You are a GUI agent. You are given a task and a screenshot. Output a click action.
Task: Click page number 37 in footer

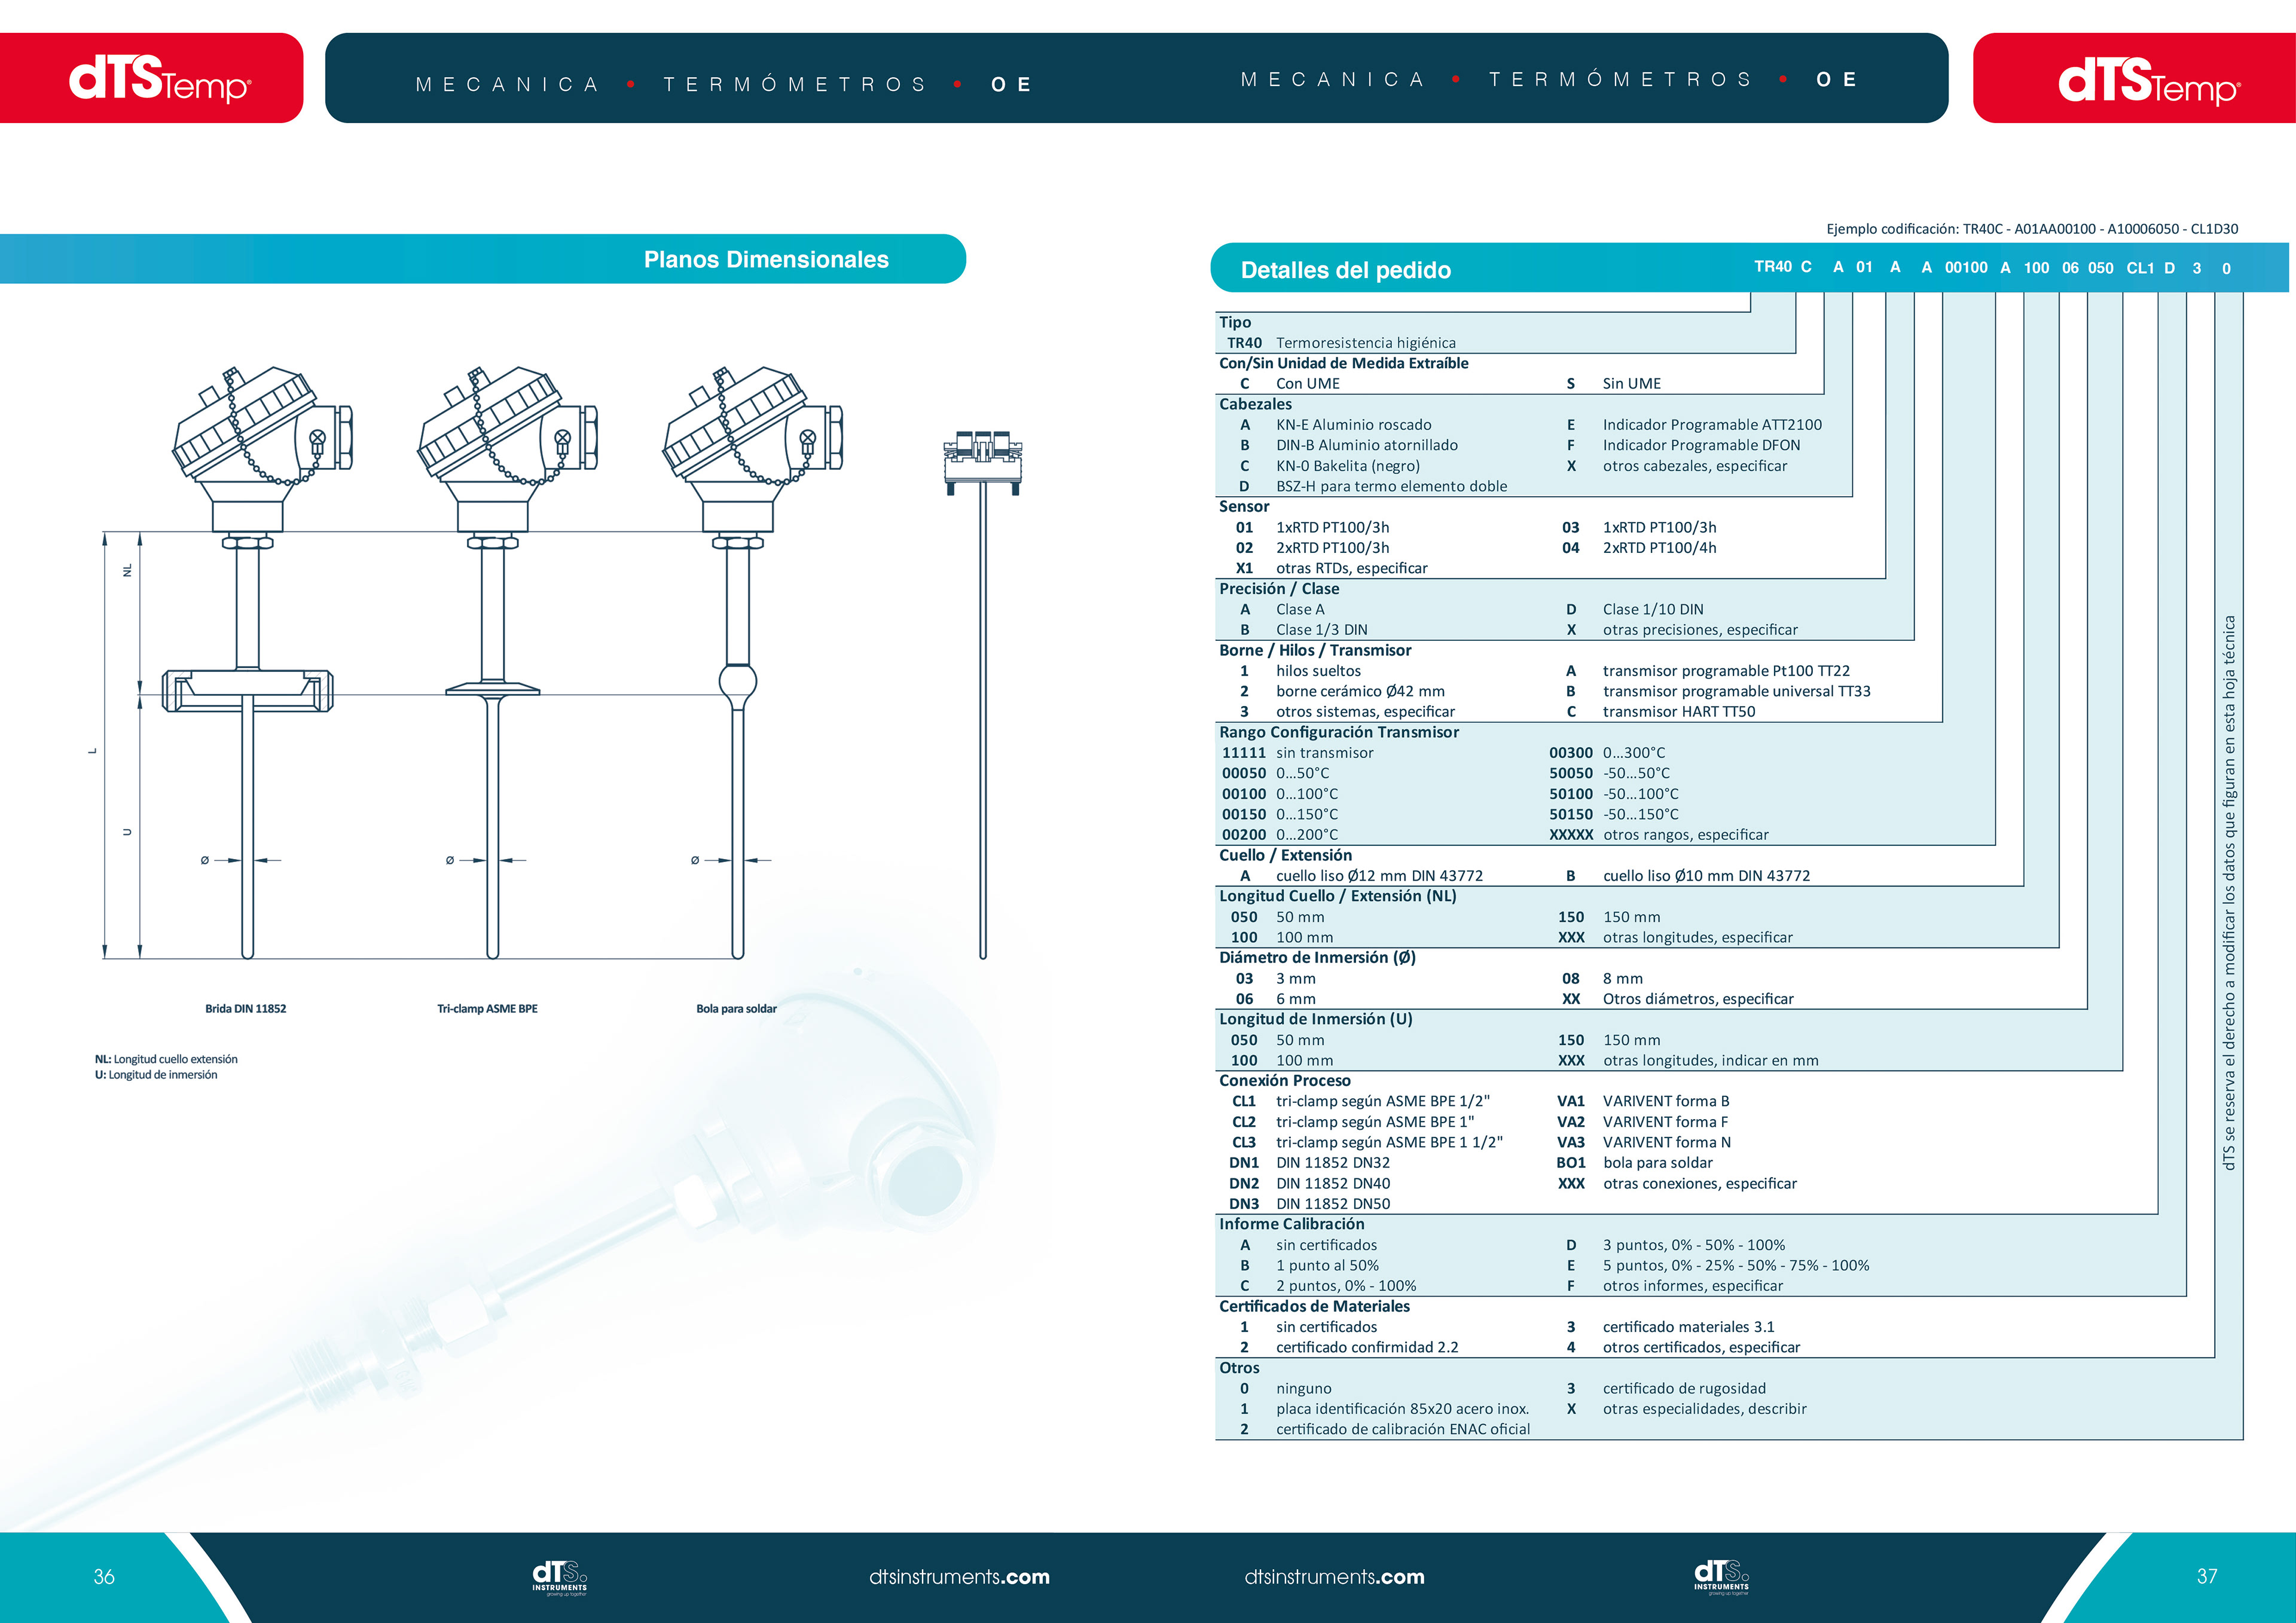tap(2207, 1576)
